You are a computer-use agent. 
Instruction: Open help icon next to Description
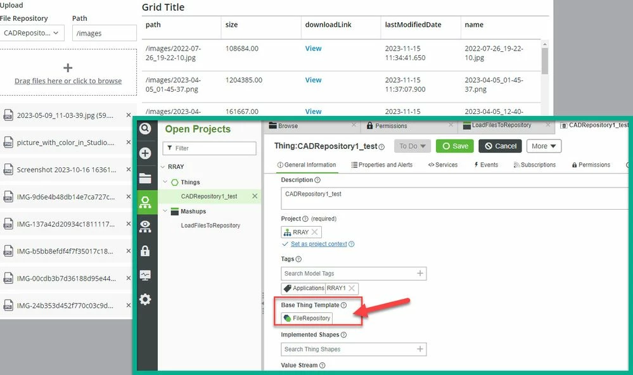[x=317, y=180]
